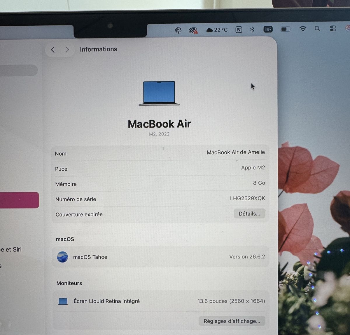The width and height of the screenshot is (350, 335).
Task: Click the 'Numéro de série' label
Action: pyautogui.click(x=76, y=199)
